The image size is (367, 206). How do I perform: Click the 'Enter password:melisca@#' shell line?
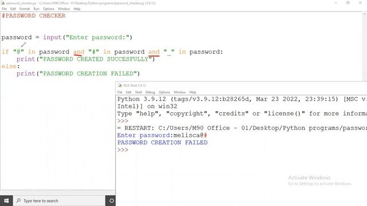162,136
